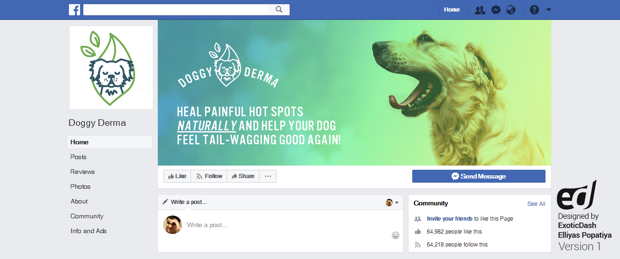Image resolution: width=620 pixels, height=259 pixels.
Task: Click the cover photo banner
Action: pyautogui.click(x=354, y=92)
